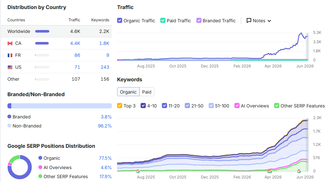The image size is (327, 182).
Task: Open FR keywords value 9
Action: [108, 55]
